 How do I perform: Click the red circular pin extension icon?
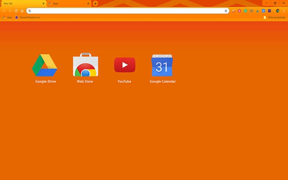239,11
